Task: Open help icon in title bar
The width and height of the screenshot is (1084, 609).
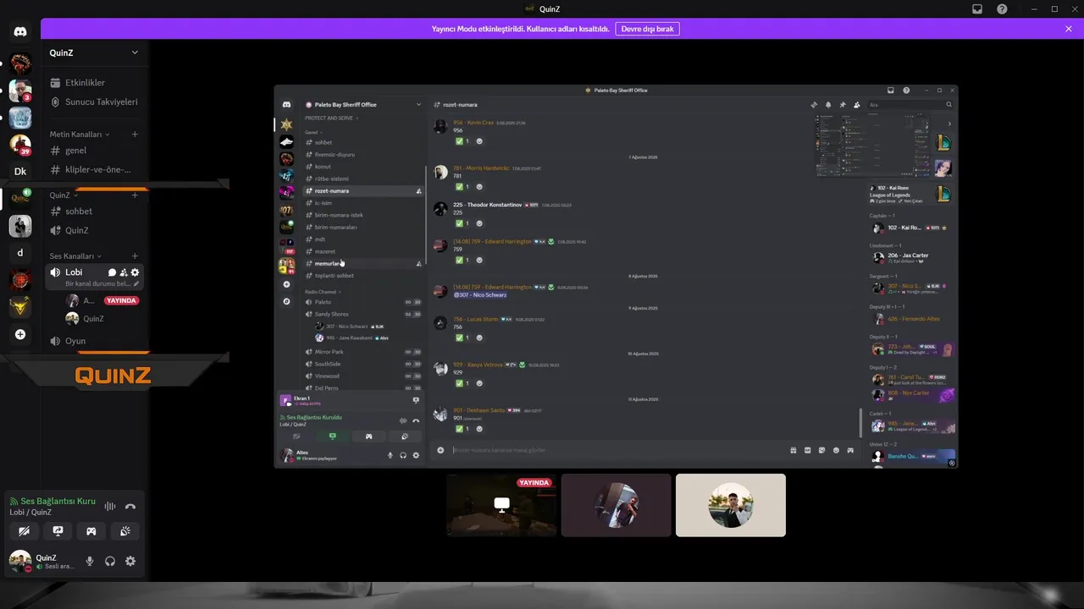Action: [1002, 9]
